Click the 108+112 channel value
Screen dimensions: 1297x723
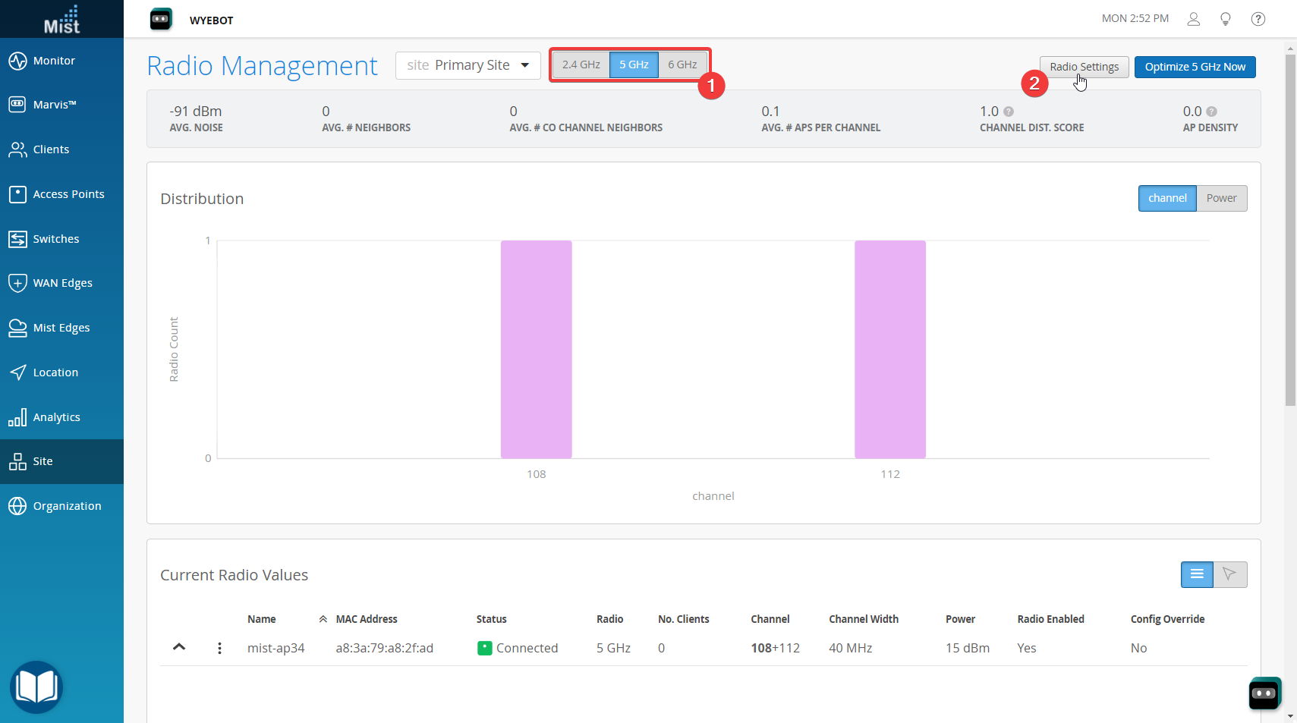point(776,648)
